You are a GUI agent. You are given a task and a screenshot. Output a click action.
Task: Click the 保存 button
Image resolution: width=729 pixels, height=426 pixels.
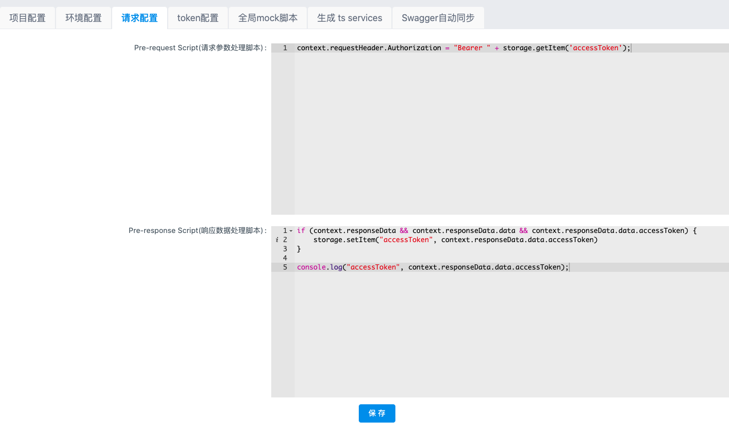click(377, 413)
